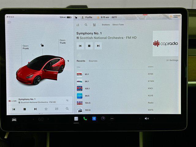Open equalizer in mini player

57,109
